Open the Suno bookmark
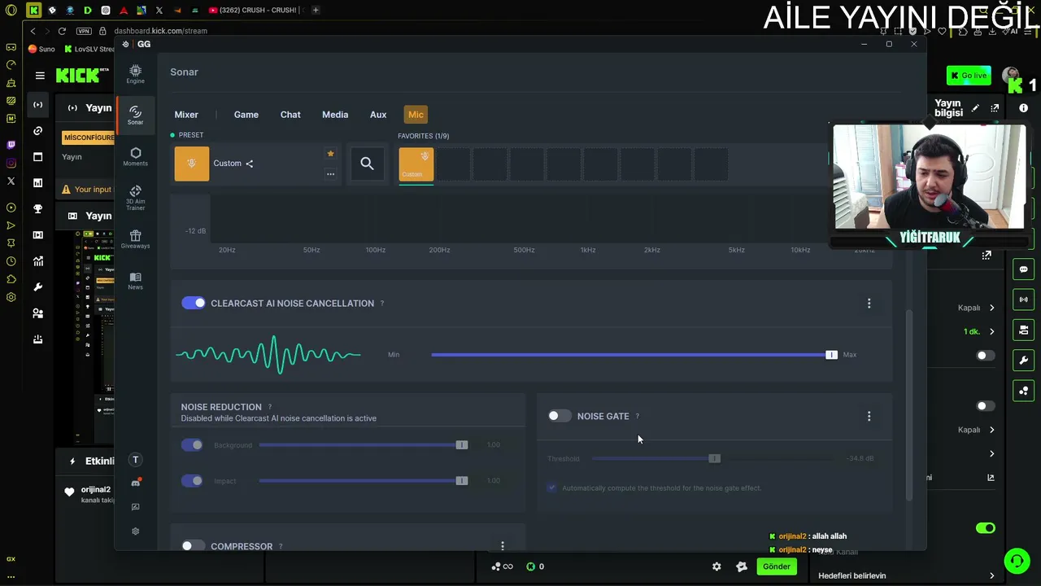Screen dimensions: 1041x586 [41, 49]
